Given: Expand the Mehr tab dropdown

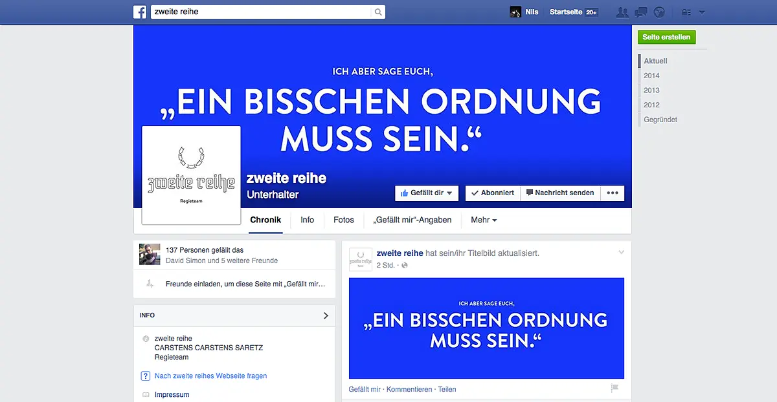Looking at the screenshot, I should tap(484, 220).
